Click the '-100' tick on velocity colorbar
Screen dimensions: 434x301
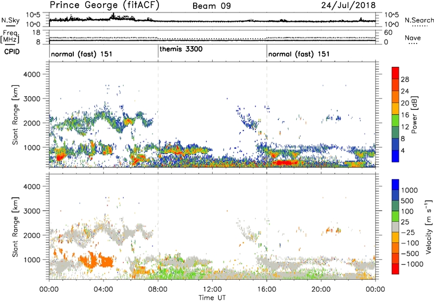coord(410,243)
